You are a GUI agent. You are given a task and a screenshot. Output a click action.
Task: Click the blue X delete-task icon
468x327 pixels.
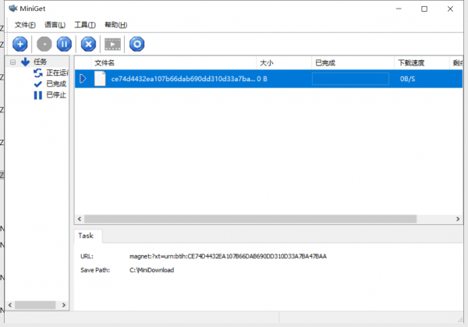coord(88,44)
